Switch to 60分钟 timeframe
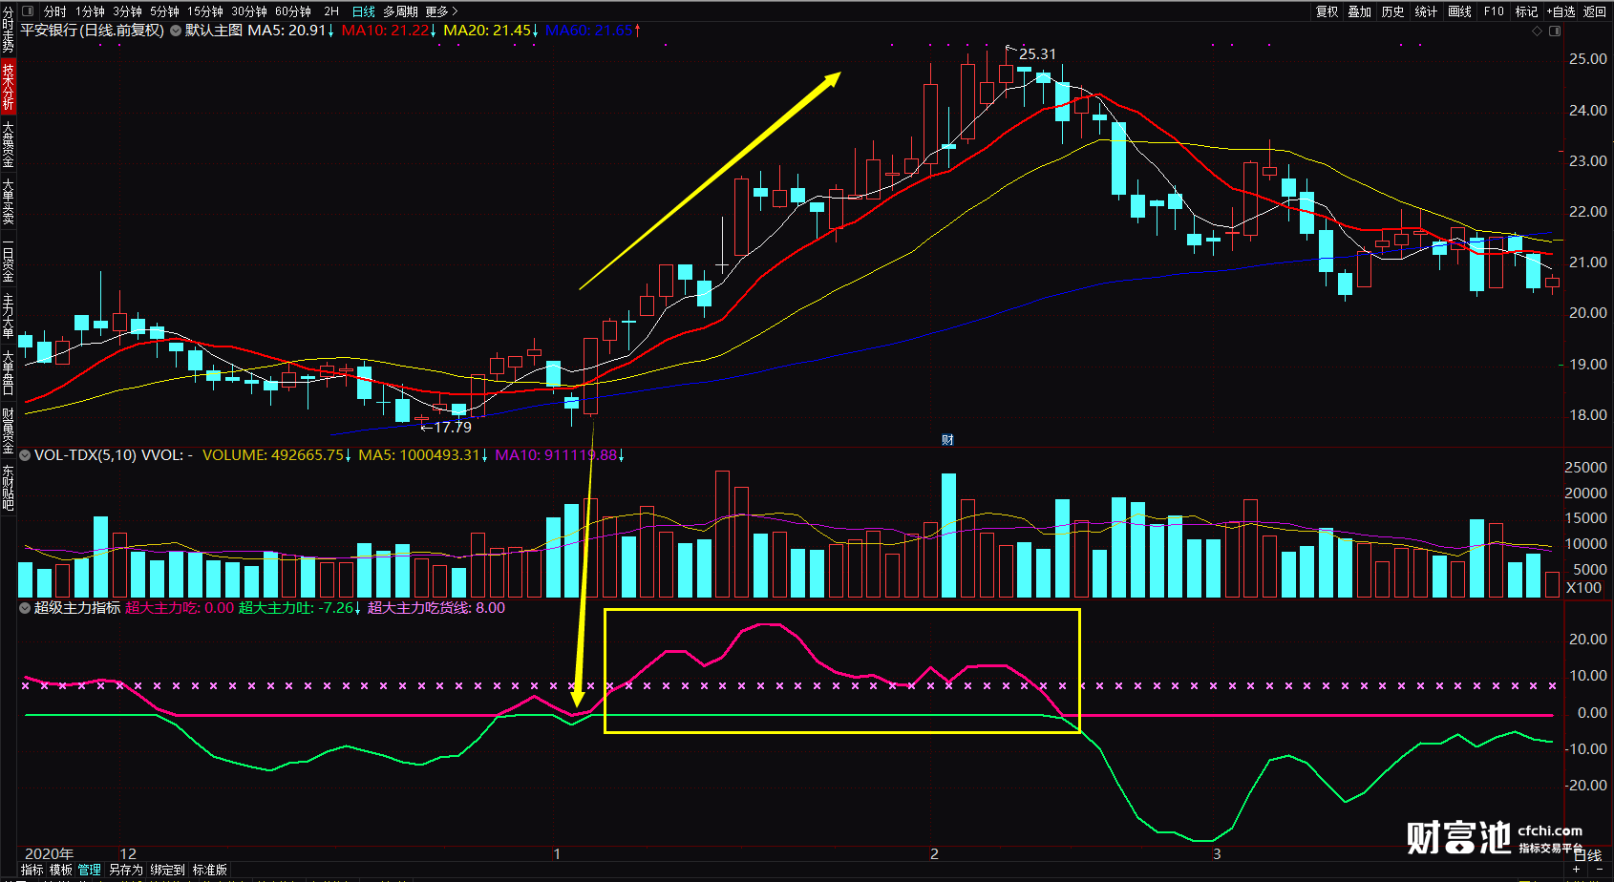This screenshot has width=1614, height=882. (x=292, y=11)
